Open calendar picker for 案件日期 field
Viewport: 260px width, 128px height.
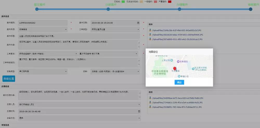click(138, 23)
